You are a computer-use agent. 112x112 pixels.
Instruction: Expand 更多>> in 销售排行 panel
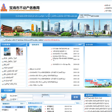[22, 104]
